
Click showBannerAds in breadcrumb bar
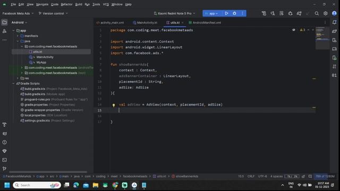point(185,176)
